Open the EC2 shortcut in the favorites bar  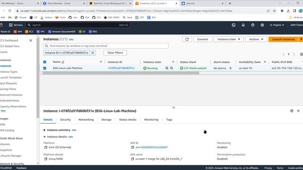(29, 32)
